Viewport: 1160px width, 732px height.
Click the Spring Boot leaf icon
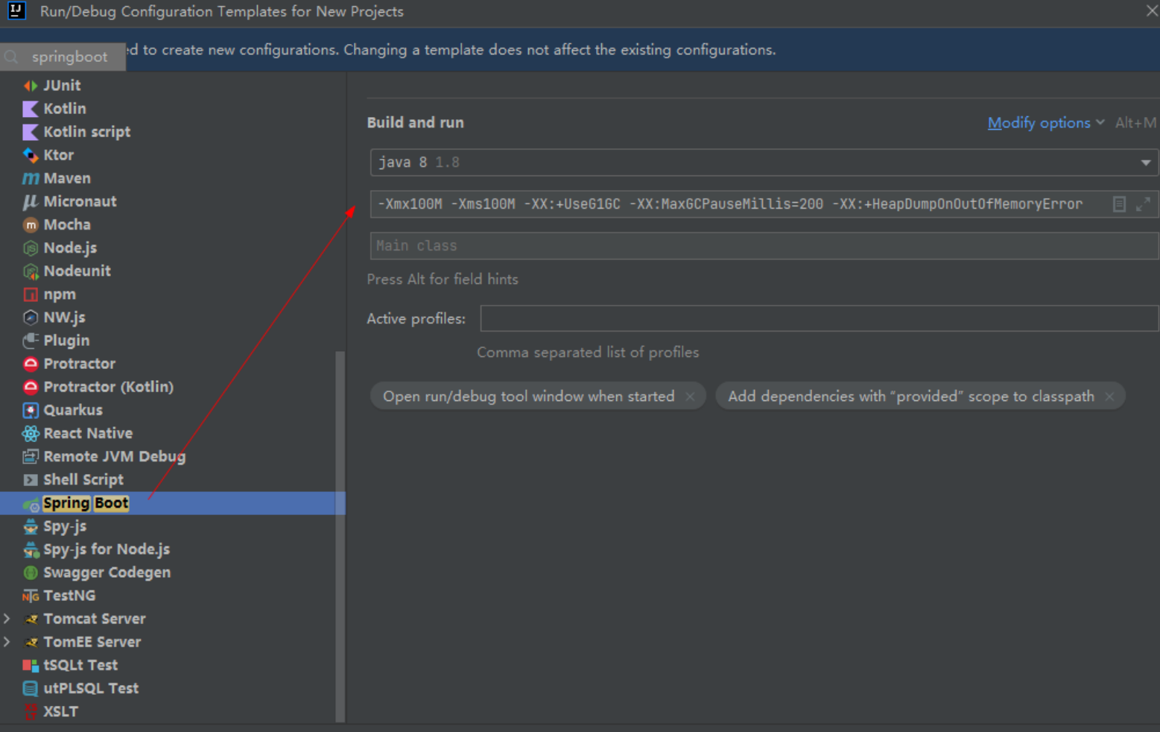click(x=31, y=504)
